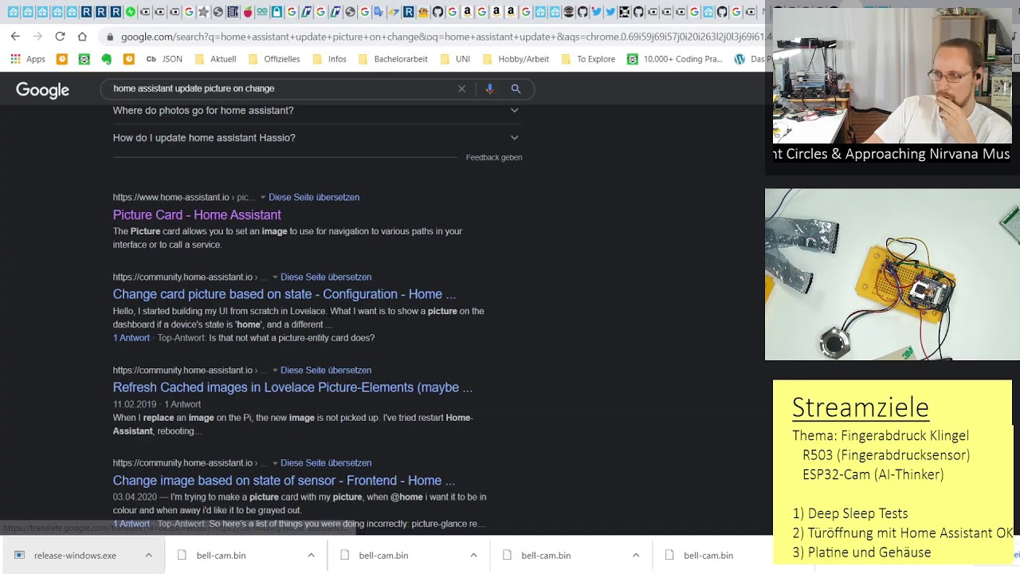Open the arrow menu beside the Change image based on state URL
The width and height of the screenshot is (1020, 574).
click(275, 463)
